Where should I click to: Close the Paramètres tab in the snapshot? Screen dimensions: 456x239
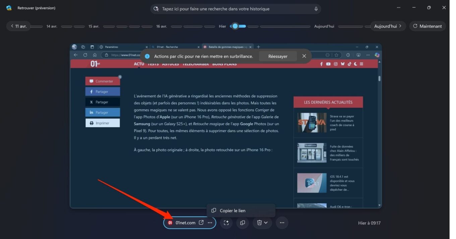point(147,47)
